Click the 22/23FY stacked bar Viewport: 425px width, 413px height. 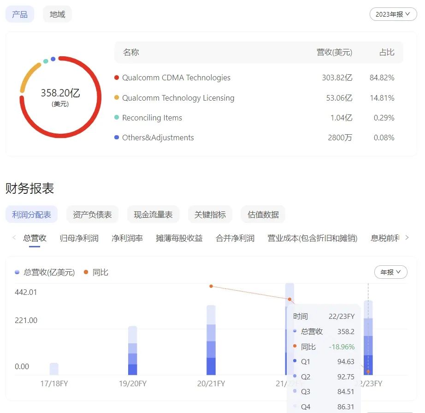368,338
